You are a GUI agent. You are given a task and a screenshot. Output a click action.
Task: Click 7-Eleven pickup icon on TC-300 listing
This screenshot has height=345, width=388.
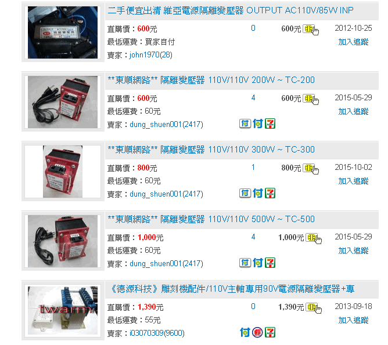click(x=270, y=193)
